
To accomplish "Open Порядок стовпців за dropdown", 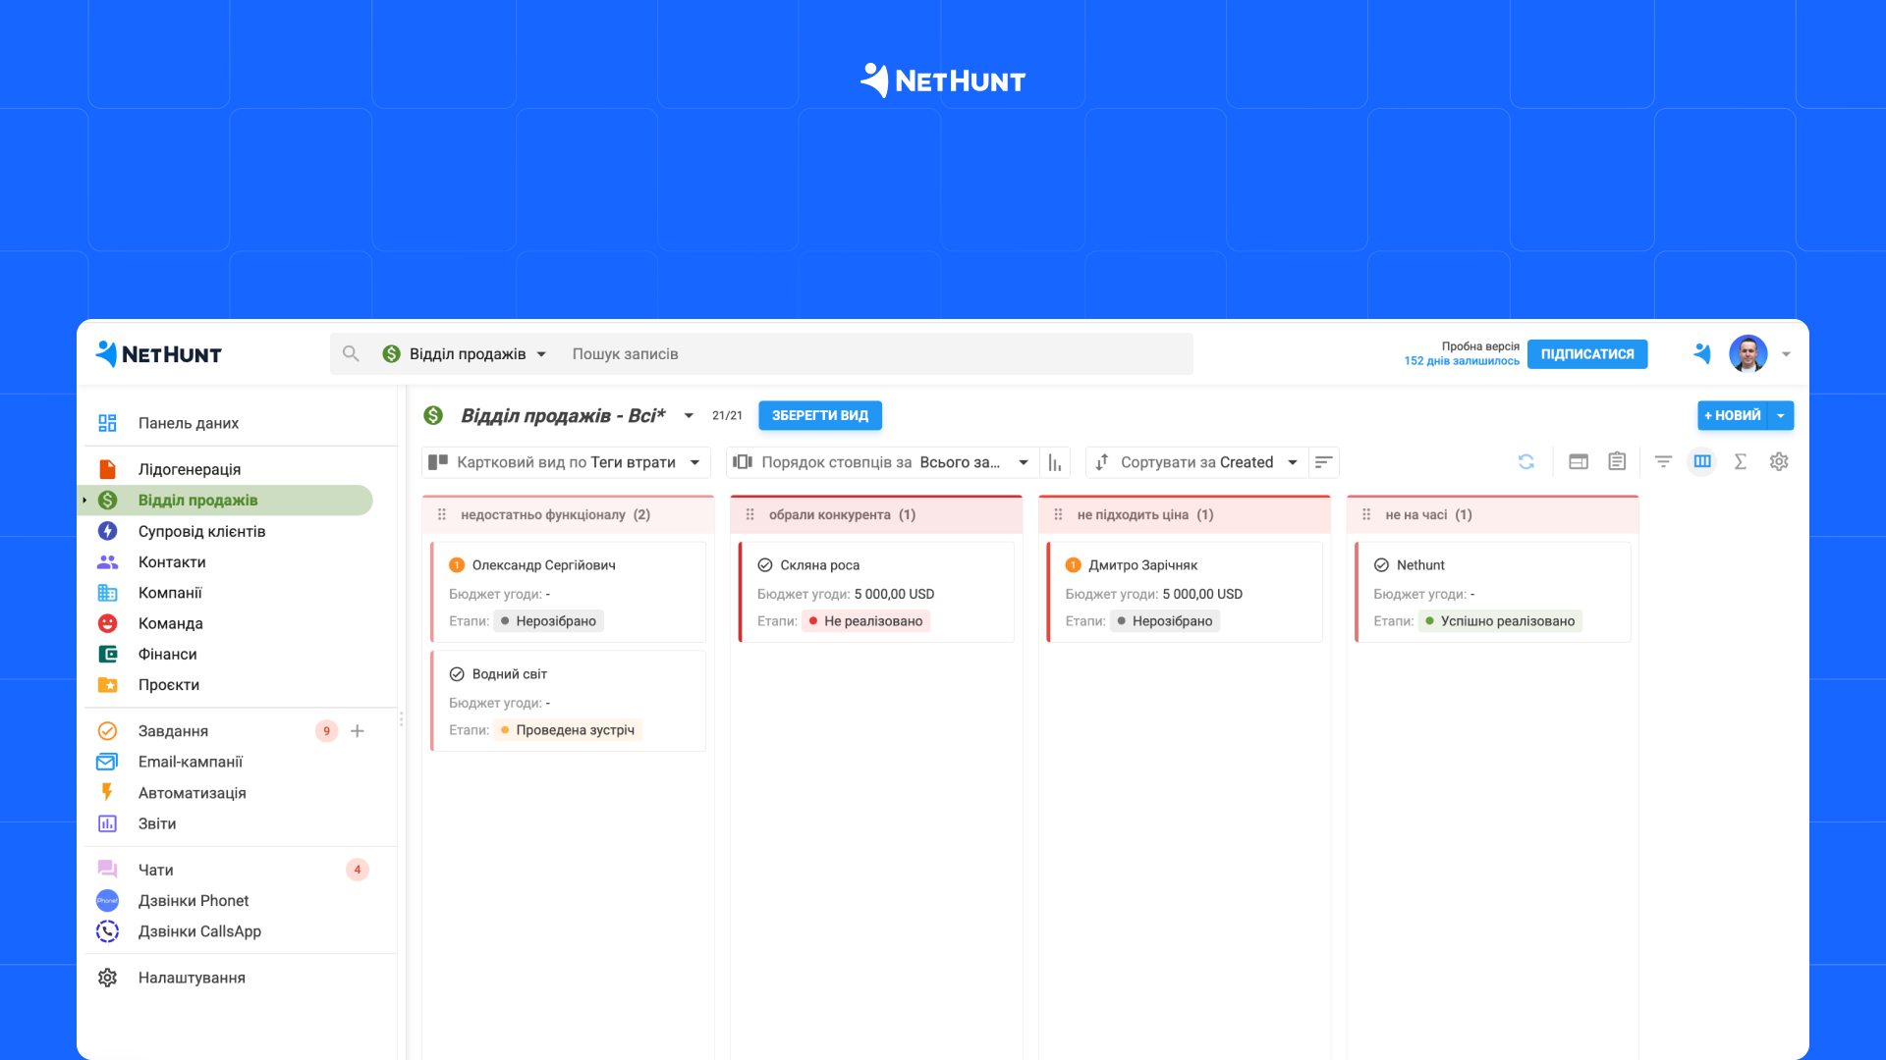I will [x=882, y=462].
